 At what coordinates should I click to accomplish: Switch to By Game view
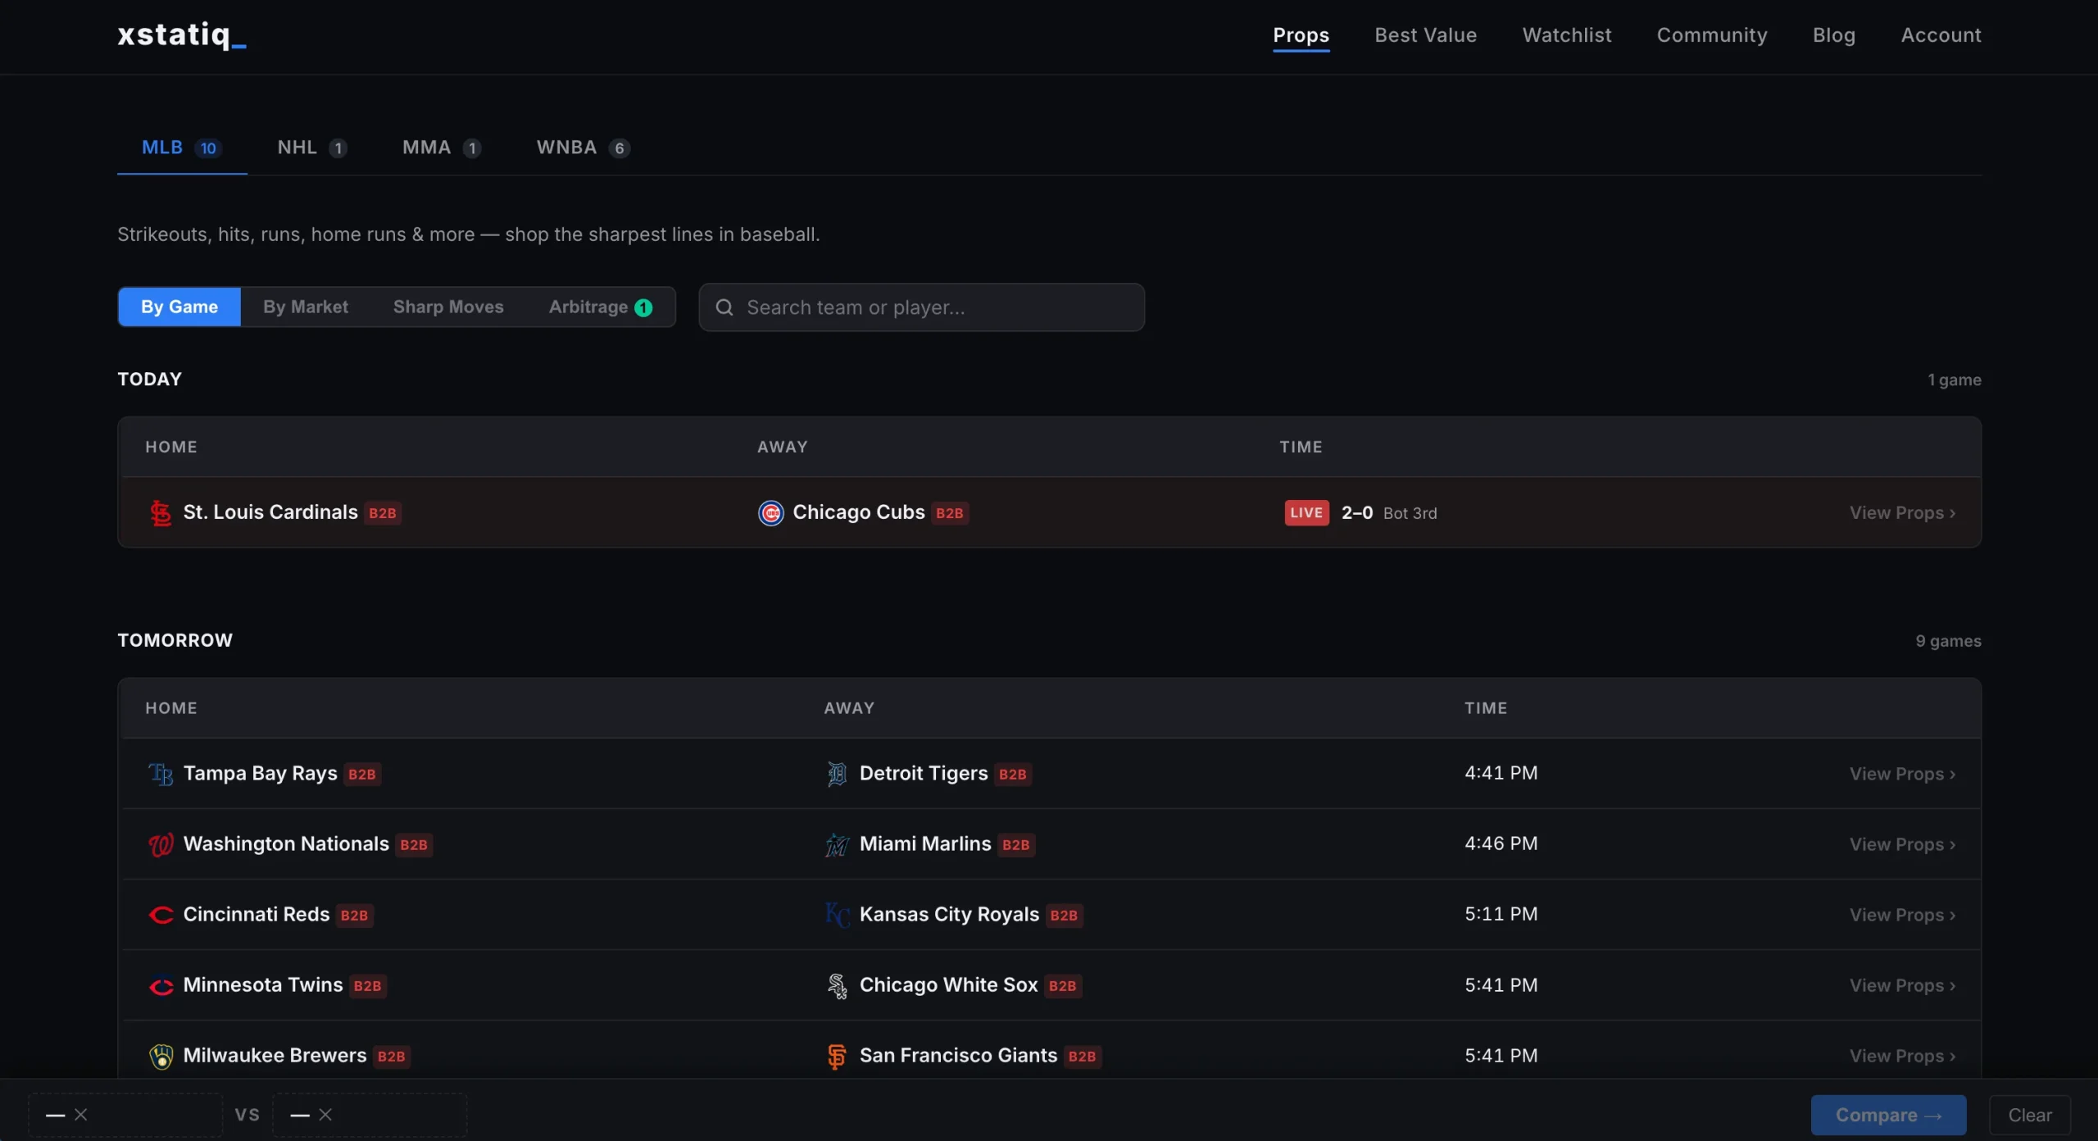179,307
